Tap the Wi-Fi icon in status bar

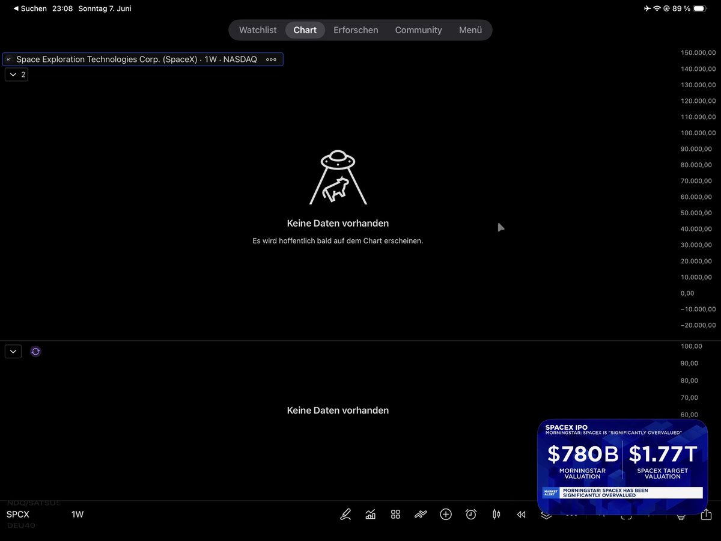pyautogui.click(x=657, y=8)
